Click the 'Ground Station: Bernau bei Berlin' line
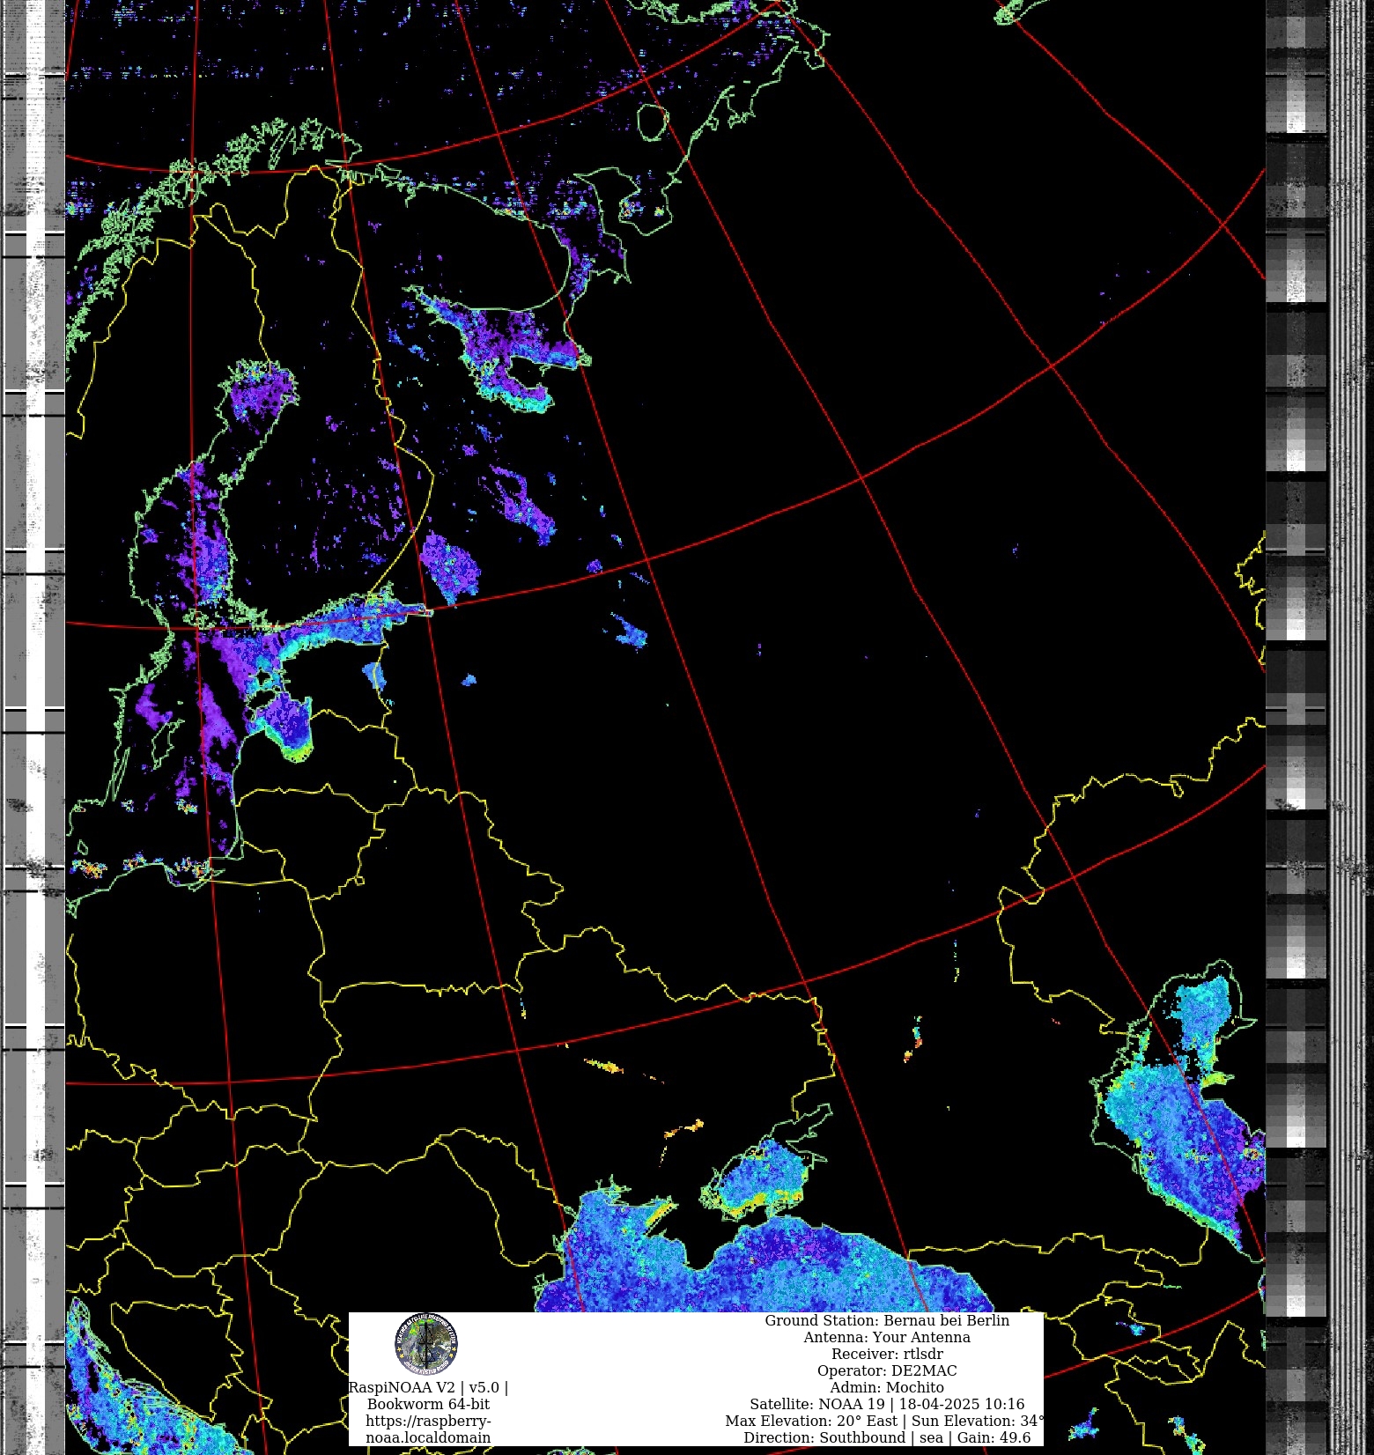 point(887,1320)
